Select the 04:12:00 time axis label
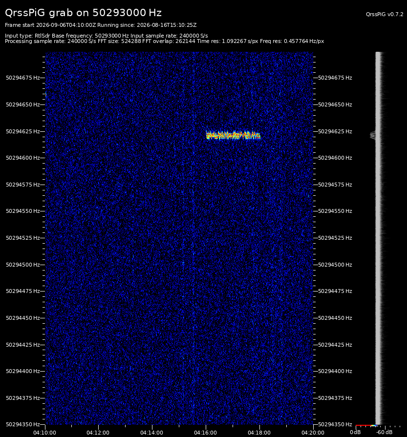Screen dimensions: 407x437 [x=98, y=433]
